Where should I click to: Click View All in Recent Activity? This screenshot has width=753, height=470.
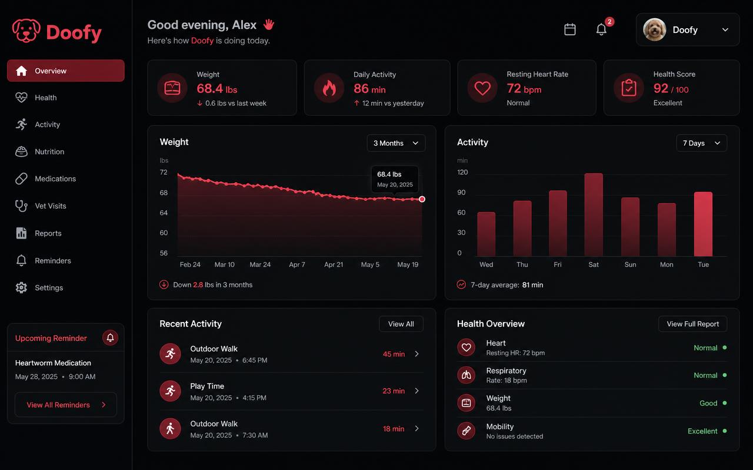click(401, 324)
